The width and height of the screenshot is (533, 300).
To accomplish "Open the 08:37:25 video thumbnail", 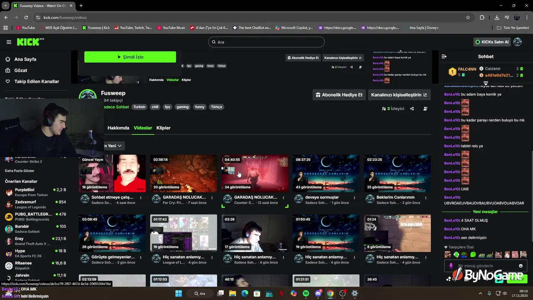I will tap(326, 174).
